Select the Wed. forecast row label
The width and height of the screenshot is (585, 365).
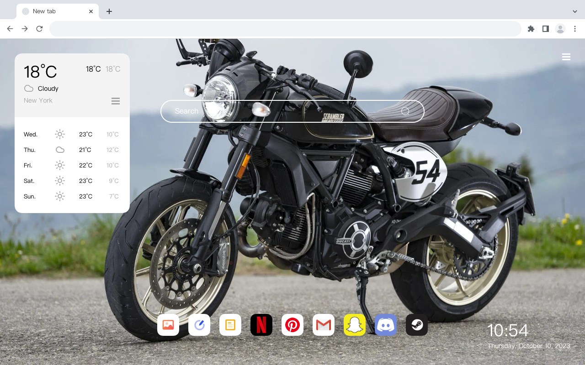(31, 135)
